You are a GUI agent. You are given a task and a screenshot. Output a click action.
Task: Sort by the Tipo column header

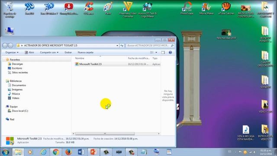point(155,58)
